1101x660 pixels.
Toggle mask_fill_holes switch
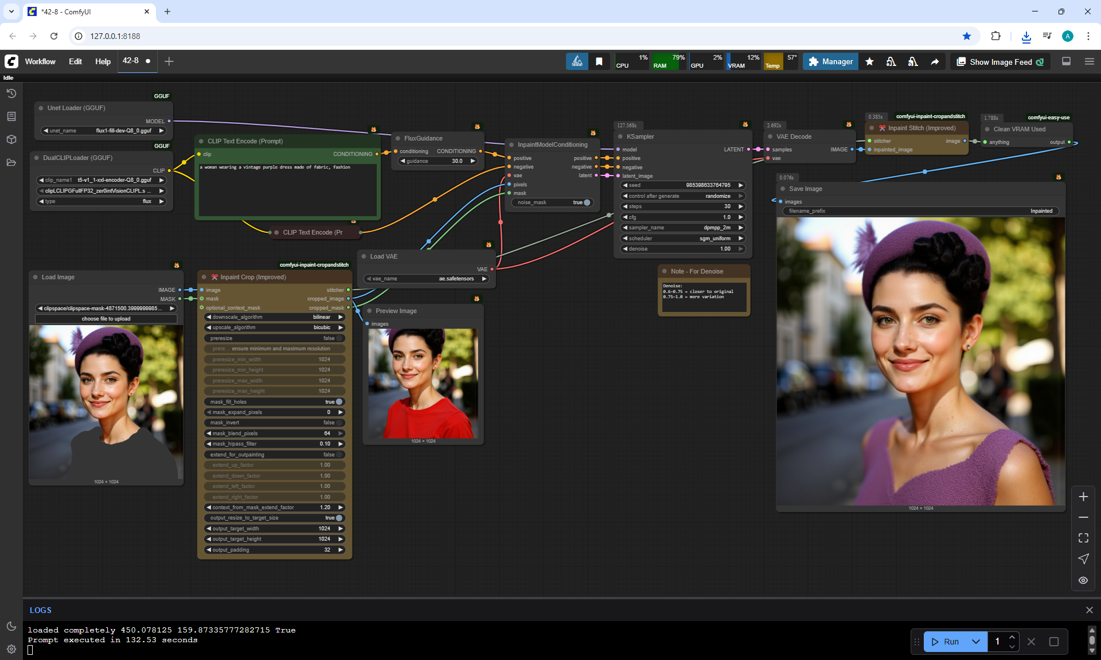click(338, 402)
